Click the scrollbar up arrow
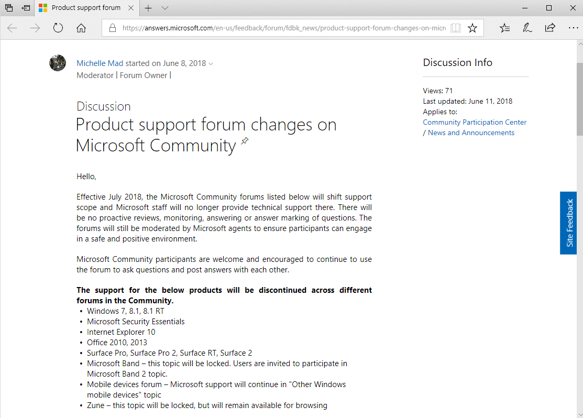This screenshot has width=583, height=418. coord(580,43)
